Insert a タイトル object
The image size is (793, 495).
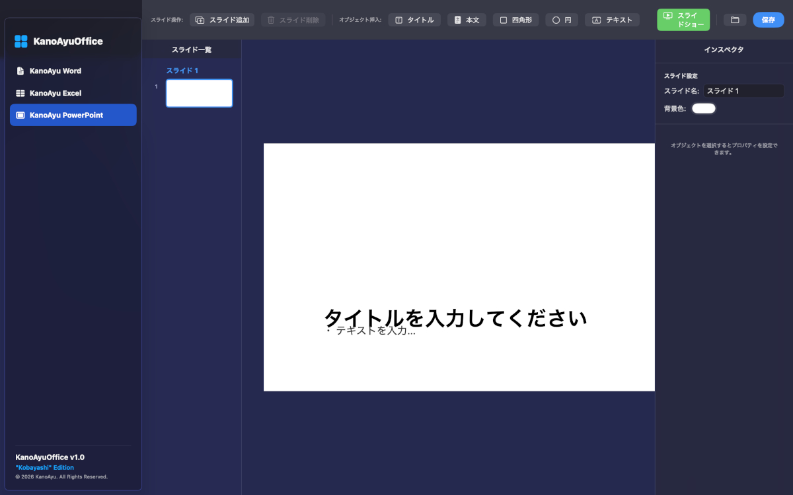pos(414,20)
